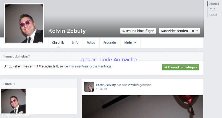Open the Profilbild link in the post
The image size is (222, 118).
point(133,85)
